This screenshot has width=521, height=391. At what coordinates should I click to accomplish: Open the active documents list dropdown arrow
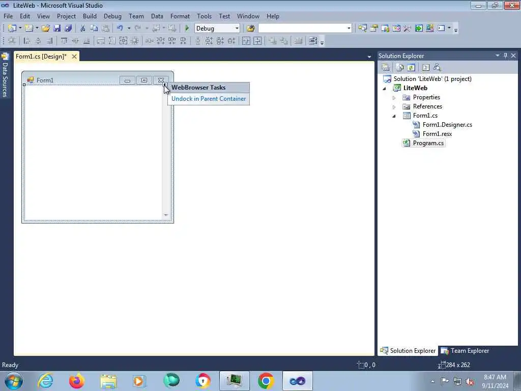coord(369,57)
